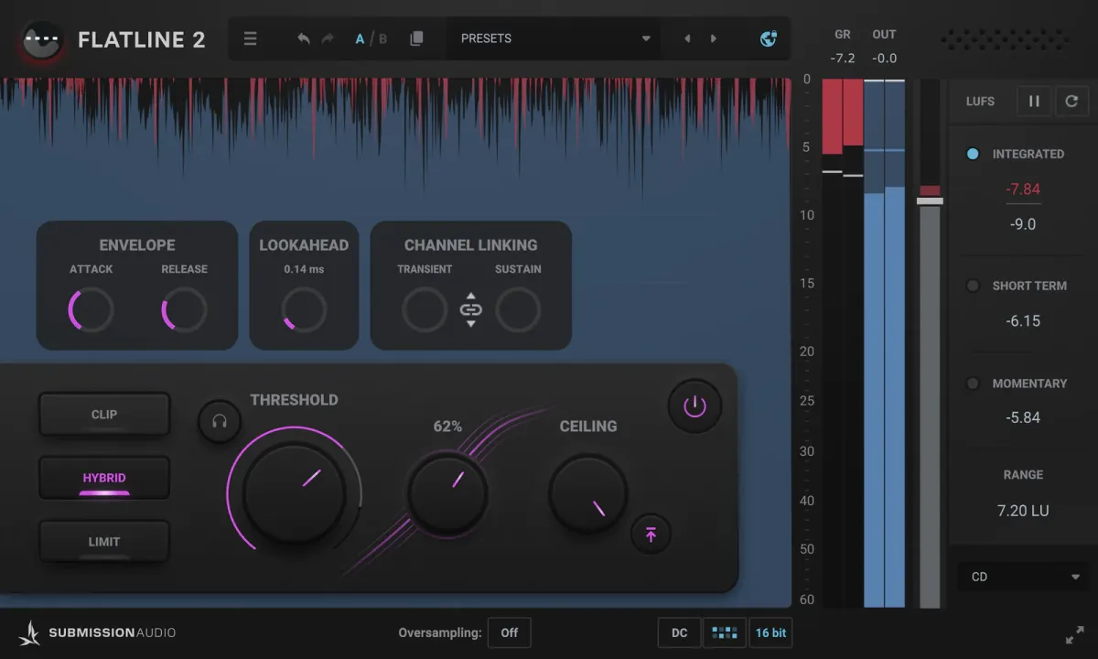Select MOMENTARY loudness mode
1098x659 pixels.
point(973,384)
